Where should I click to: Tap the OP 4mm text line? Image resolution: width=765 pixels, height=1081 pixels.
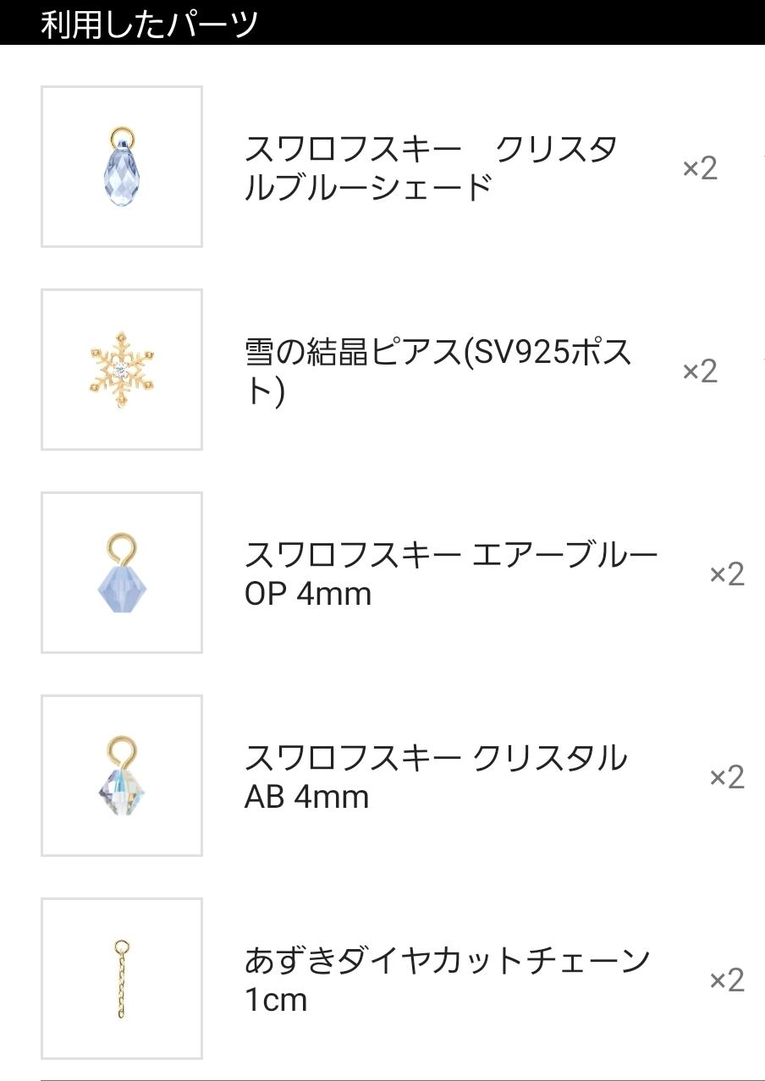pyautogui.click(x=308, y=594)
